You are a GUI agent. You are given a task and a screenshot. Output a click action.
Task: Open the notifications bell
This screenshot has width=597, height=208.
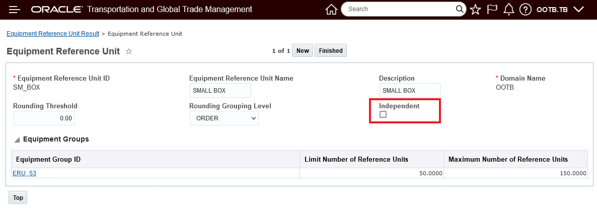tap(509, 10)
